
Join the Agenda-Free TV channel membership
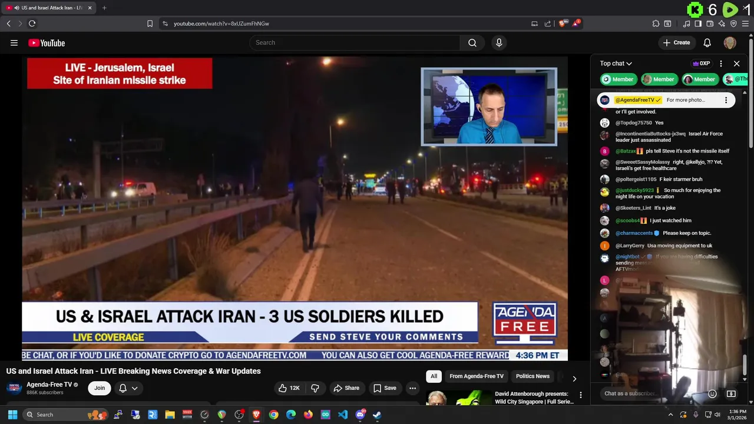(100, 388)
